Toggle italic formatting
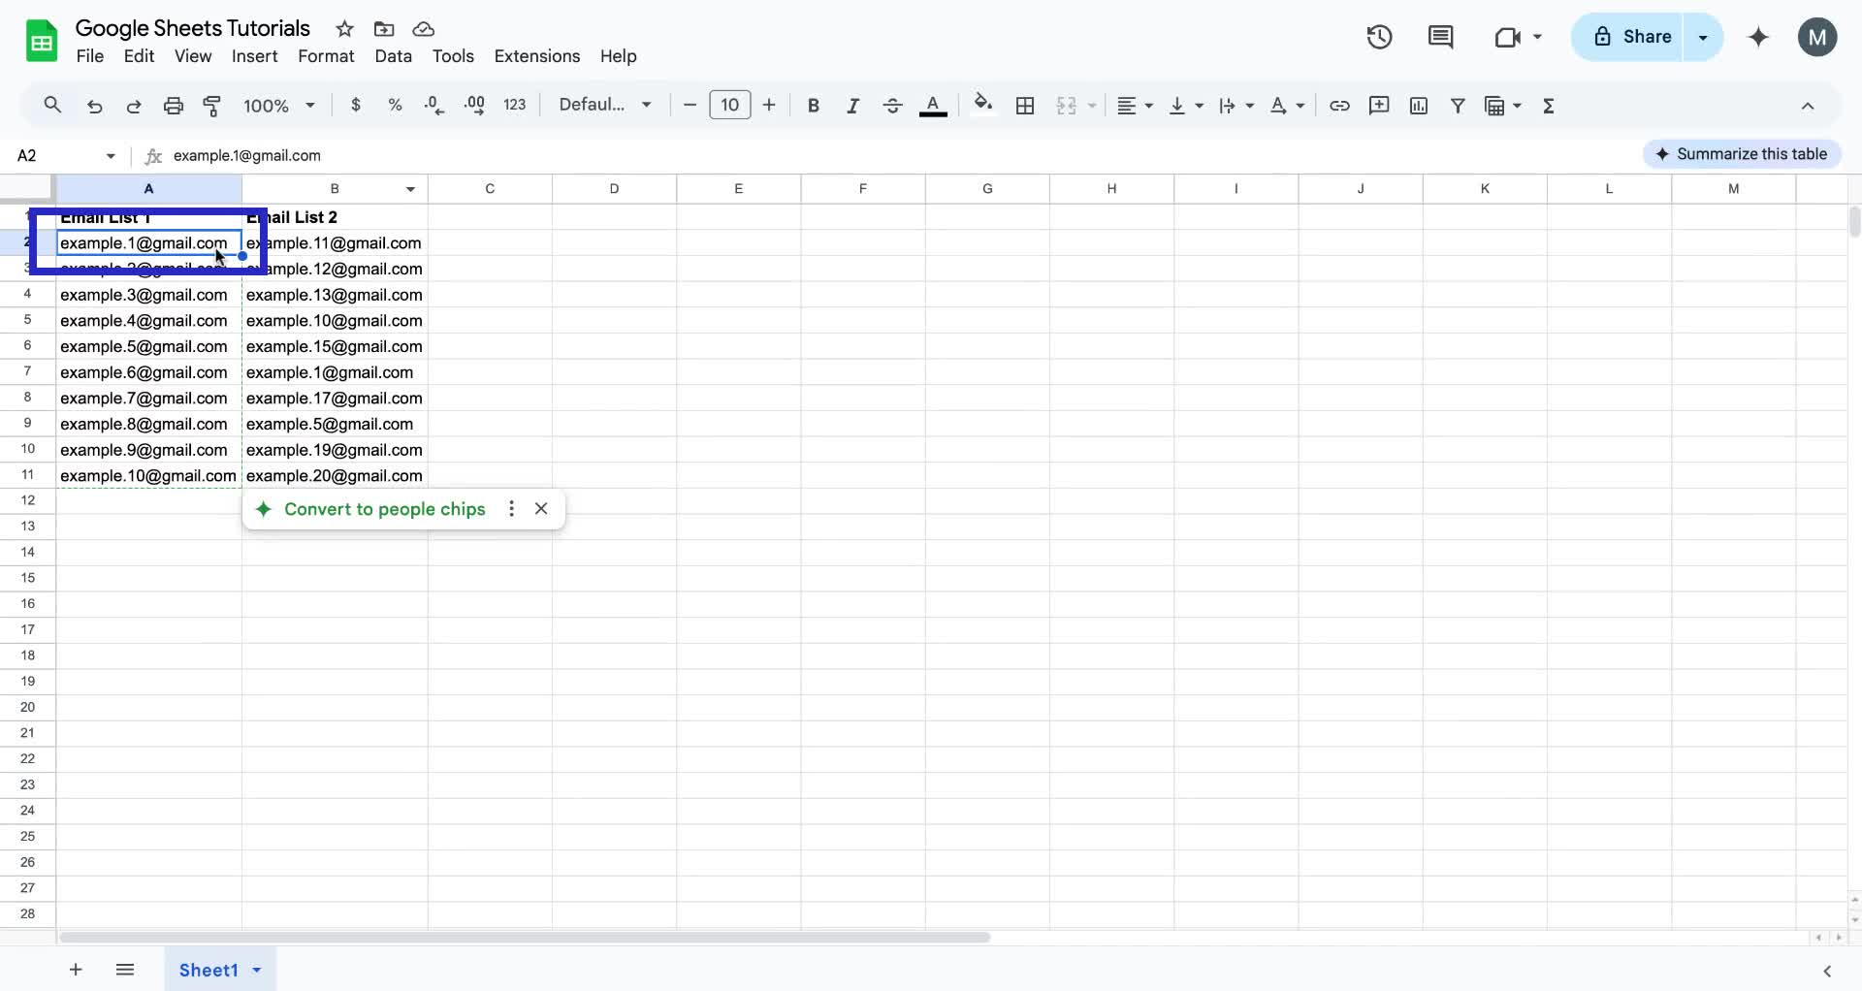 pos(852,106)
